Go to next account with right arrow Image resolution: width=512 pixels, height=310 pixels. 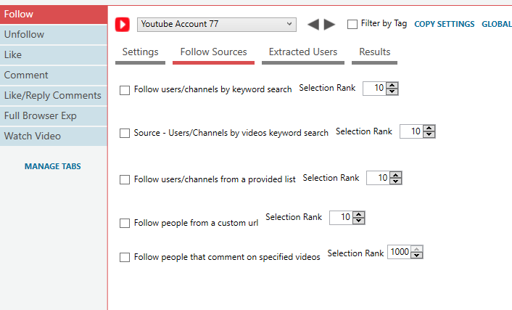click(329, 24)
